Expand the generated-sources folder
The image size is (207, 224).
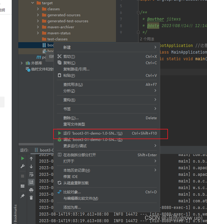click(38, 15)
